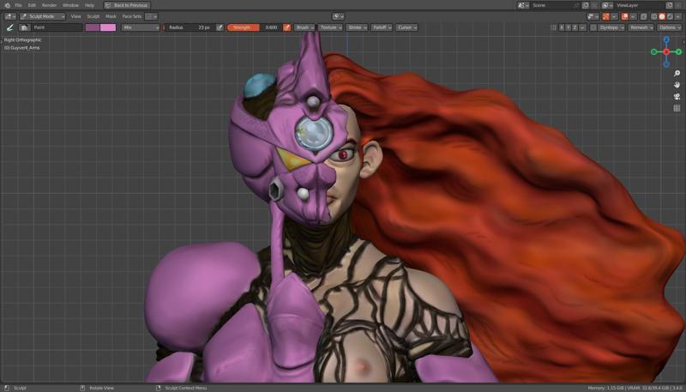Click the Radius value field
The height and width of the screenshot is (392, 686).
tap(189, 27)
